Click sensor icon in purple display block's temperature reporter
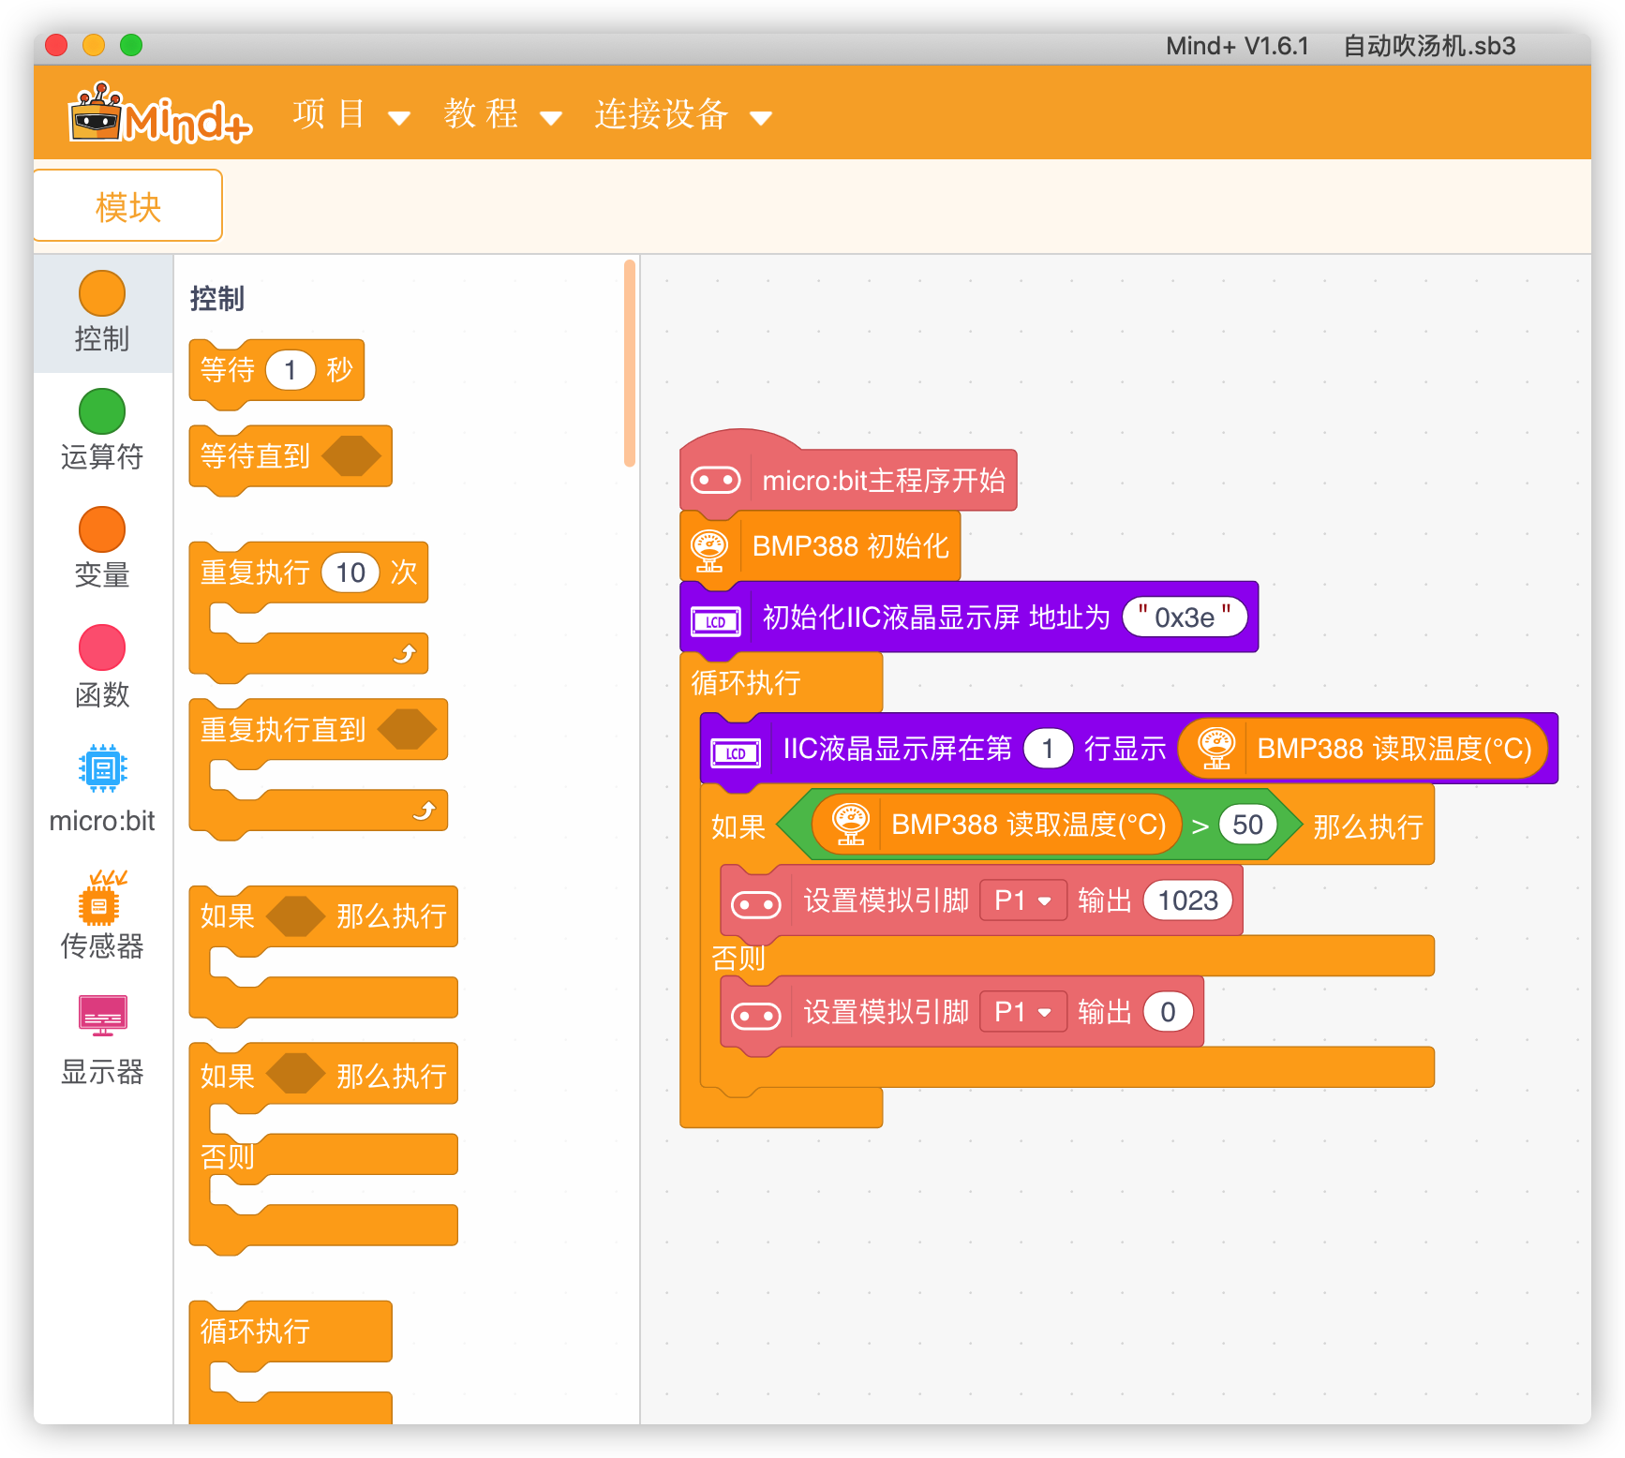 click(x=1216, y=749)
